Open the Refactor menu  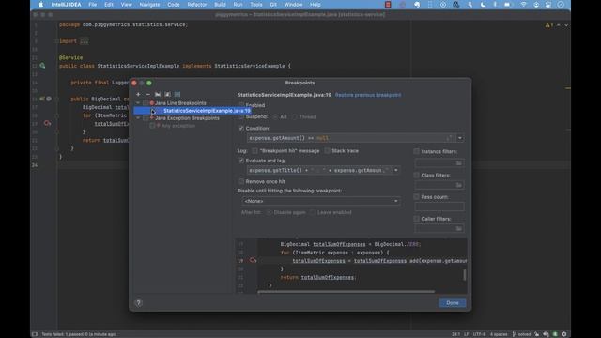click(197, 5)
